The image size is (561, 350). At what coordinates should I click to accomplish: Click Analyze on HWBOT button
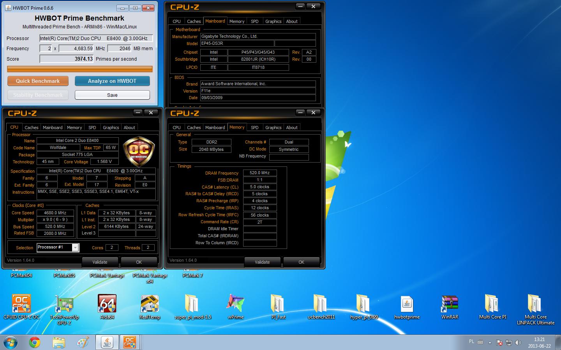[x=112, y=81]
